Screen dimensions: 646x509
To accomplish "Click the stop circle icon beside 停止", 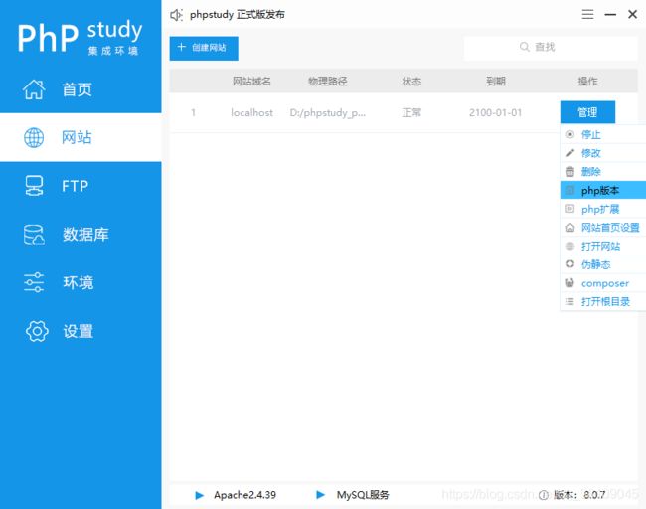I will pos(570,134).
